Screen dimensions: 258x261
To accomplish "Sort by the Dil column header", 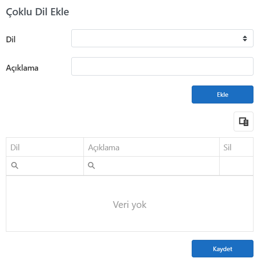I will (x=45, y=147).
